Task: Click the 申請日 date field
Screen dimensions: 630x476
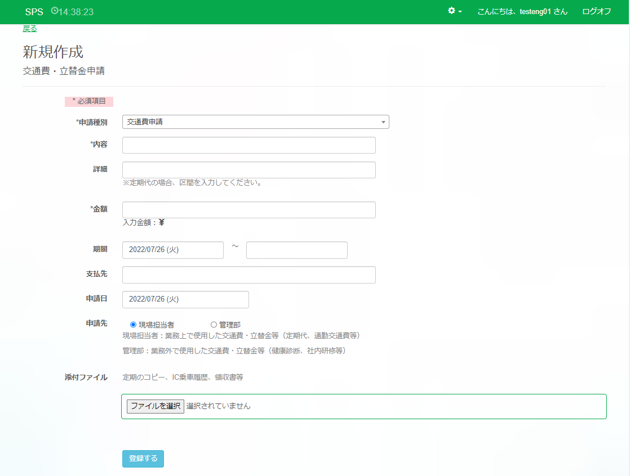Action: (x=185, y=299)
